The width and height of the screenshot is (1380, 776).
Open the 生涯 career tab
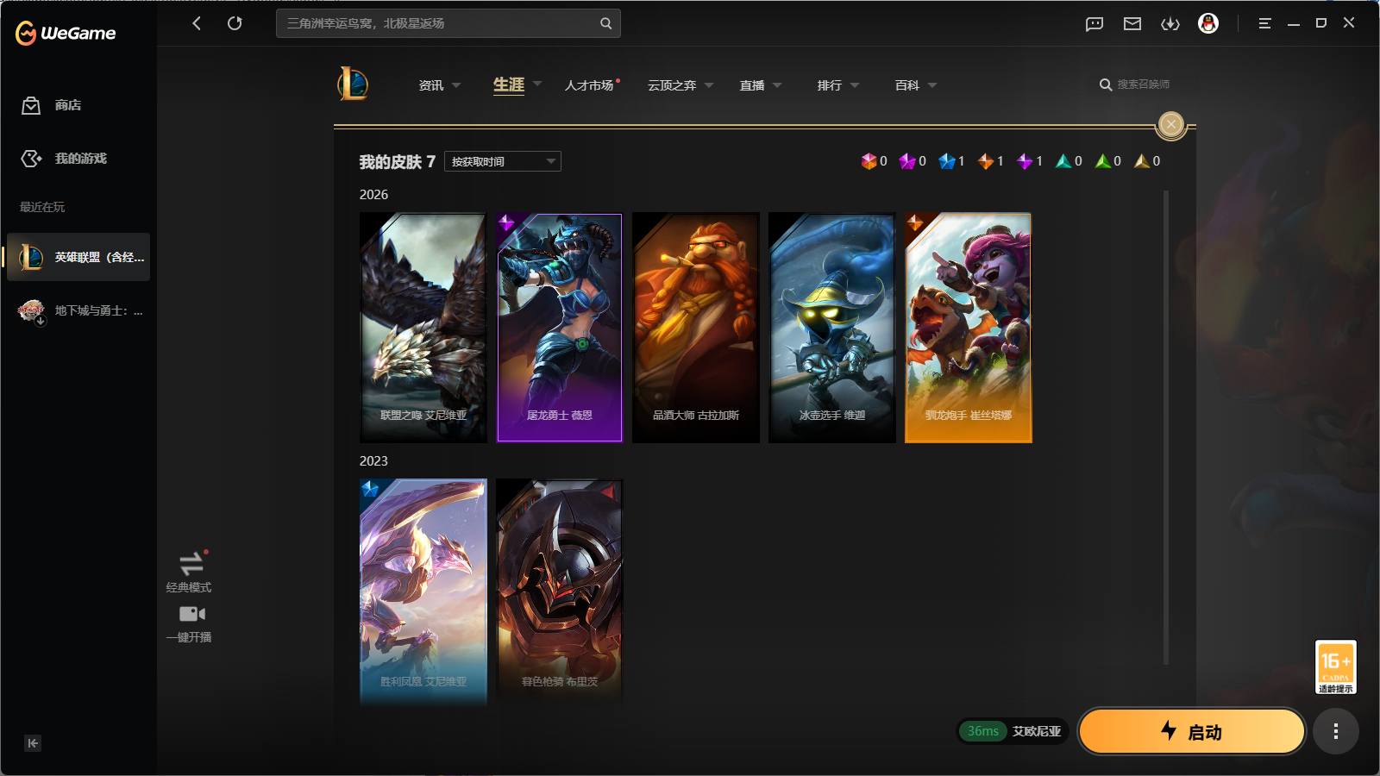pyautogui.click(x=509, y=84)
